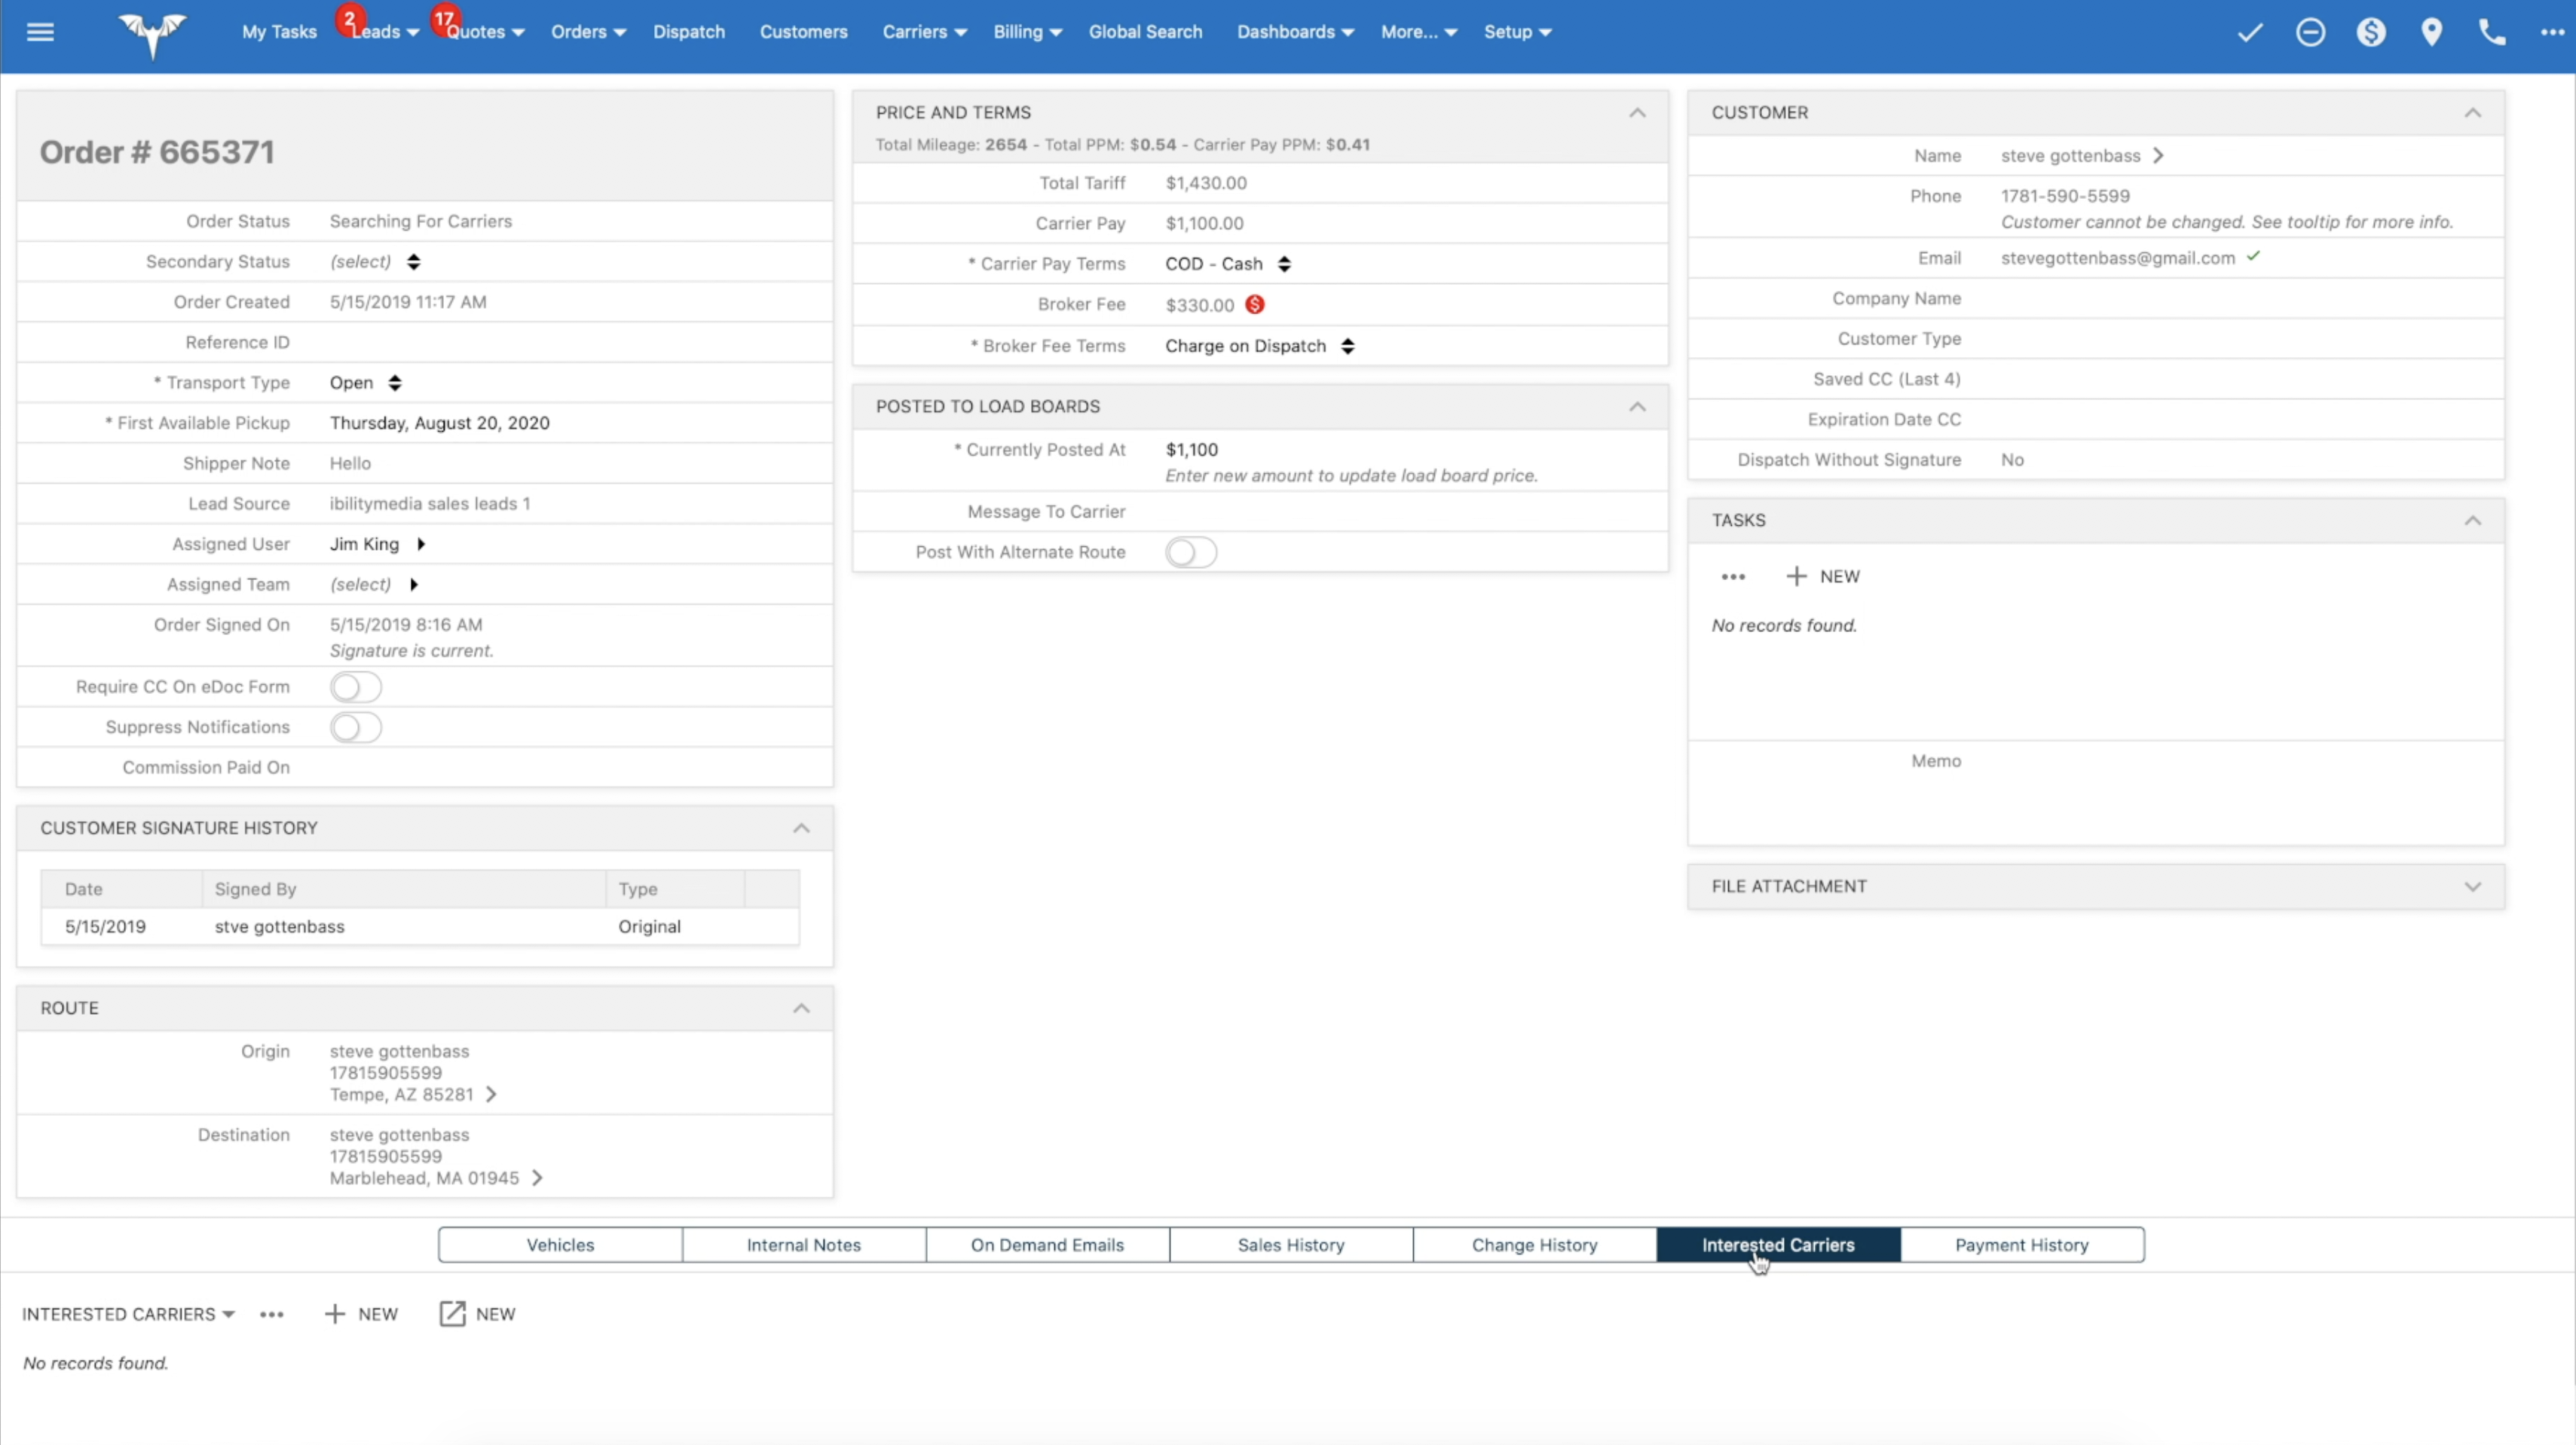
Task: Turn on Suppress Notifications switch
Action: (356, 726)
